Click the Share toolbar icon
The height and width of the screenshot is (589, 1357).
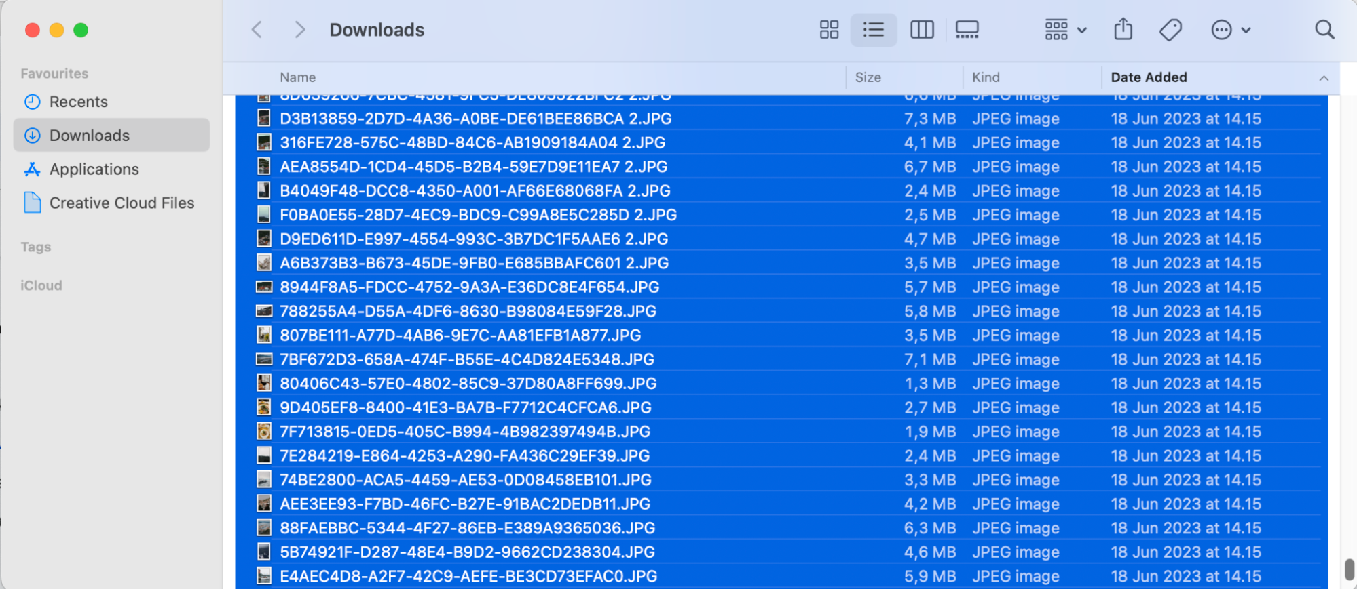(x=1123, y=30)
